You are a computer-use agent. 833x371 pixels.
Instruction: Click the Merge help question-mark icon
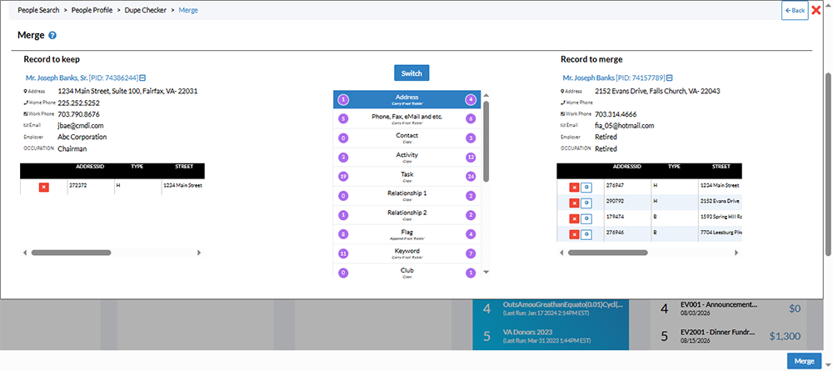52,36
